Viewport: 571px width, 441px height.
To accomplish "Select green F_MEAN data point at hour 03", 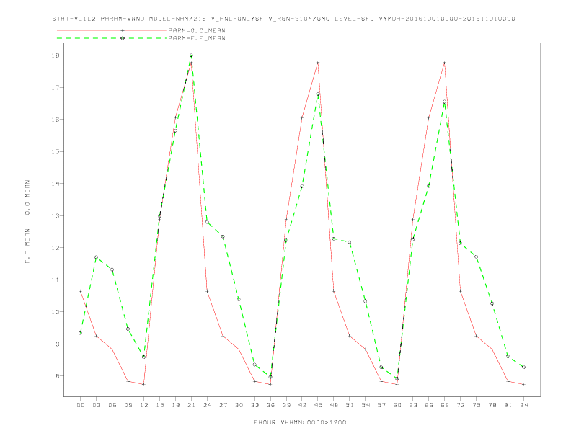I will tap(96, 257).
